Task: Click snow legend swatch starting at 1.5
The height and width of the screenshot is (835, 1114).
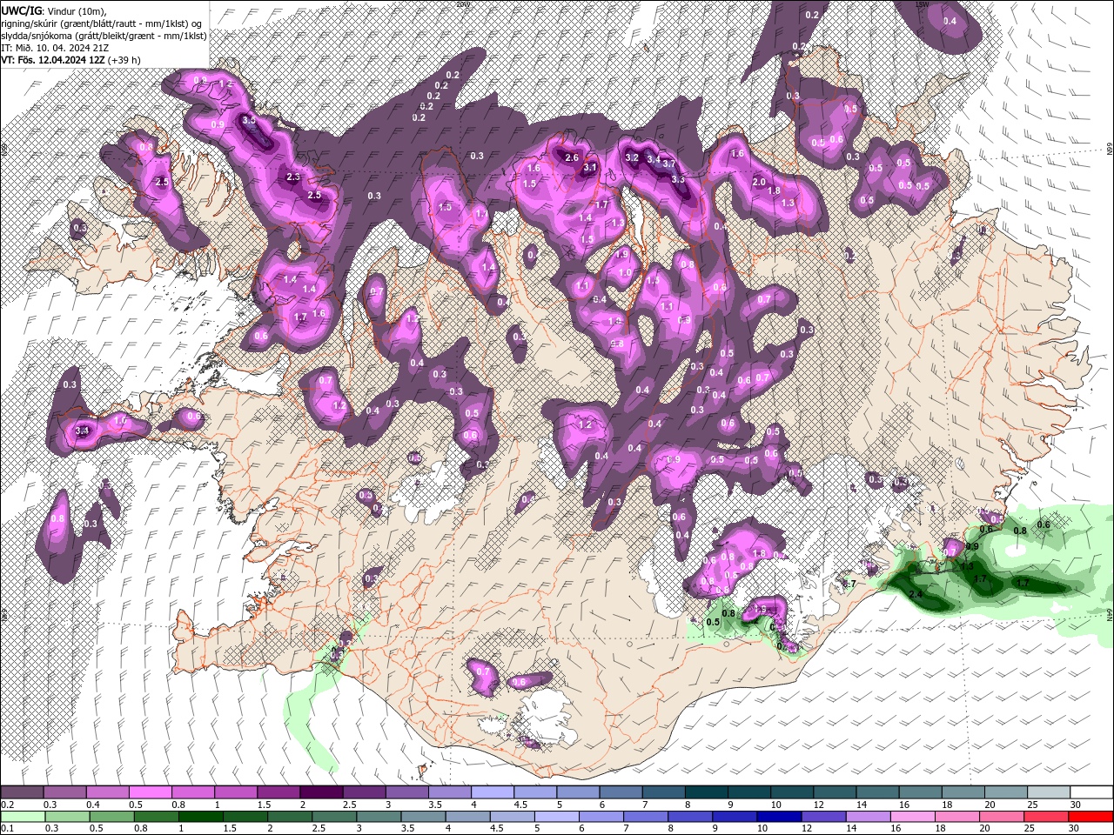Action: (x=278, y=792)
